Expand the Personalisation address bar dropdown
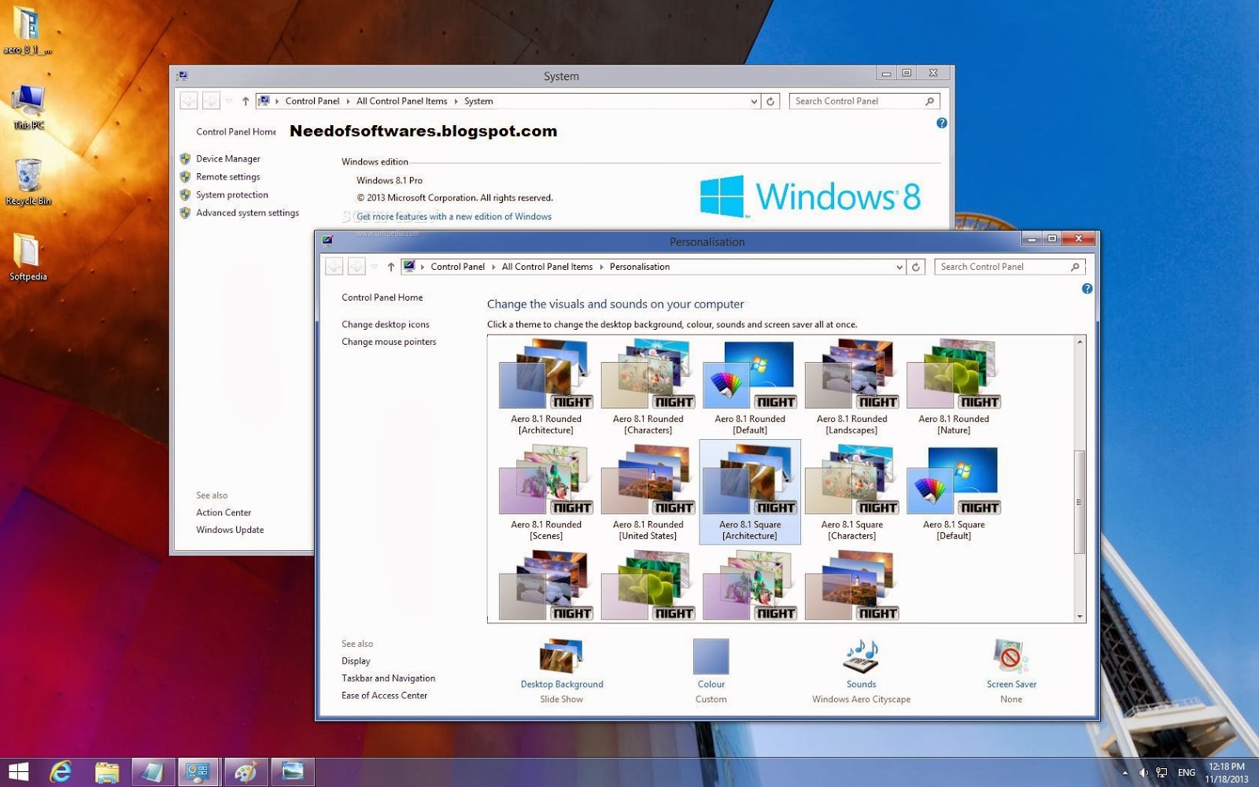Viewport: 1259px width, 787px height. [x=899, y=267]
